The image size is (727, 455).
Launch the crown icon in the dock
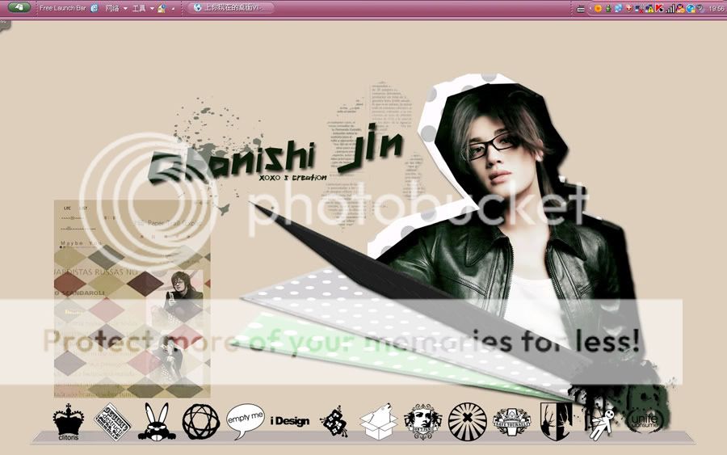(68, 421)
